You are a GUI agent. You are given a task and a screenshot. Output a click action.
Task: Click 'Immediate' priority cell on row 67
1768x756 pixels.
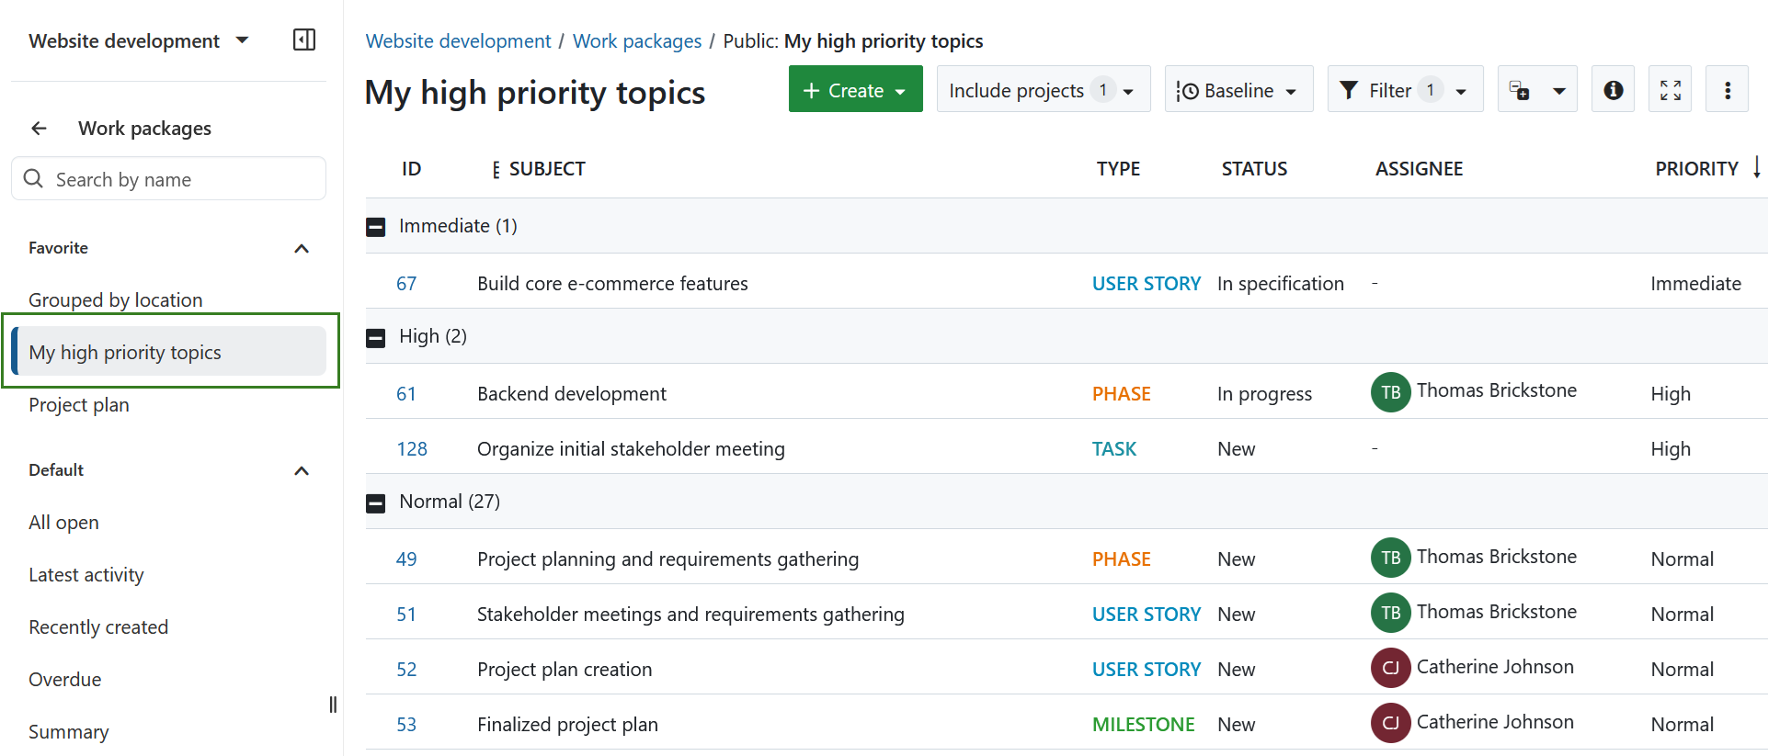[x=1695, y=283]
